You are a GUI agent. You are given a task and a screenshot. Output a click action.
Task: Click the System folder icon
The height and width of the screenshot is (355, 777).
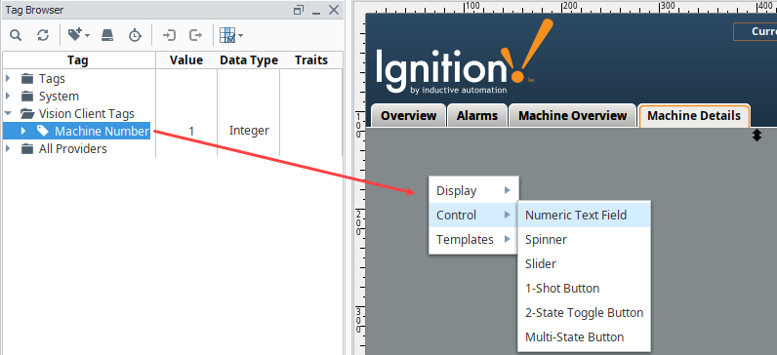tap(27, 96)
